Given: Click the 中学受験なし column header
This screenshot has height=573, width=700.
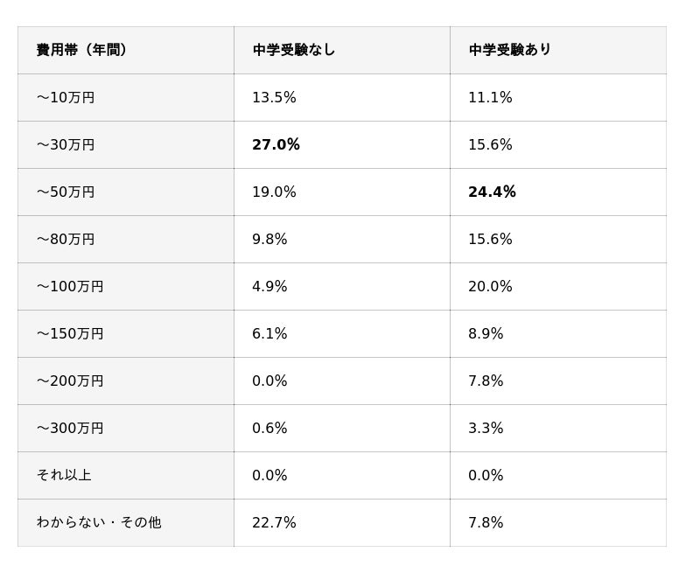Looking at the screenshot, I should point(294,50).
